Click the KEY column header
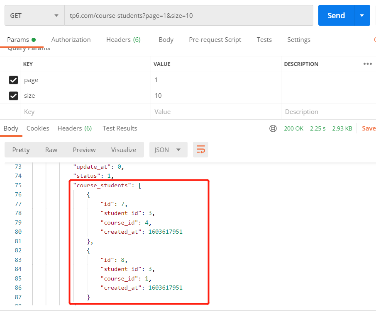The width and height of the screenshot is (376, 312). [28, 64]
